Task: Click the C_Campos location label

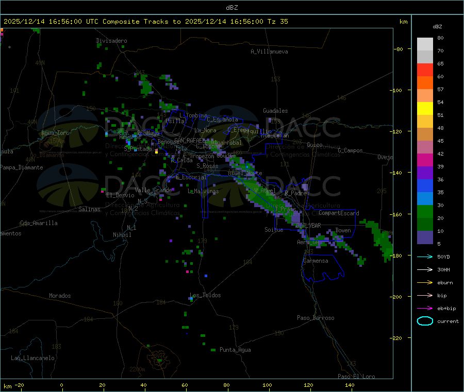Action: click(350, 150)
